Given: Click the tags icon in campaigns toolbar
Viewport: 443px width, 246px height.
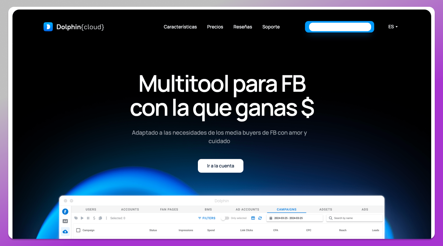Looking at the screenshot, I should (x=76, y=218).
